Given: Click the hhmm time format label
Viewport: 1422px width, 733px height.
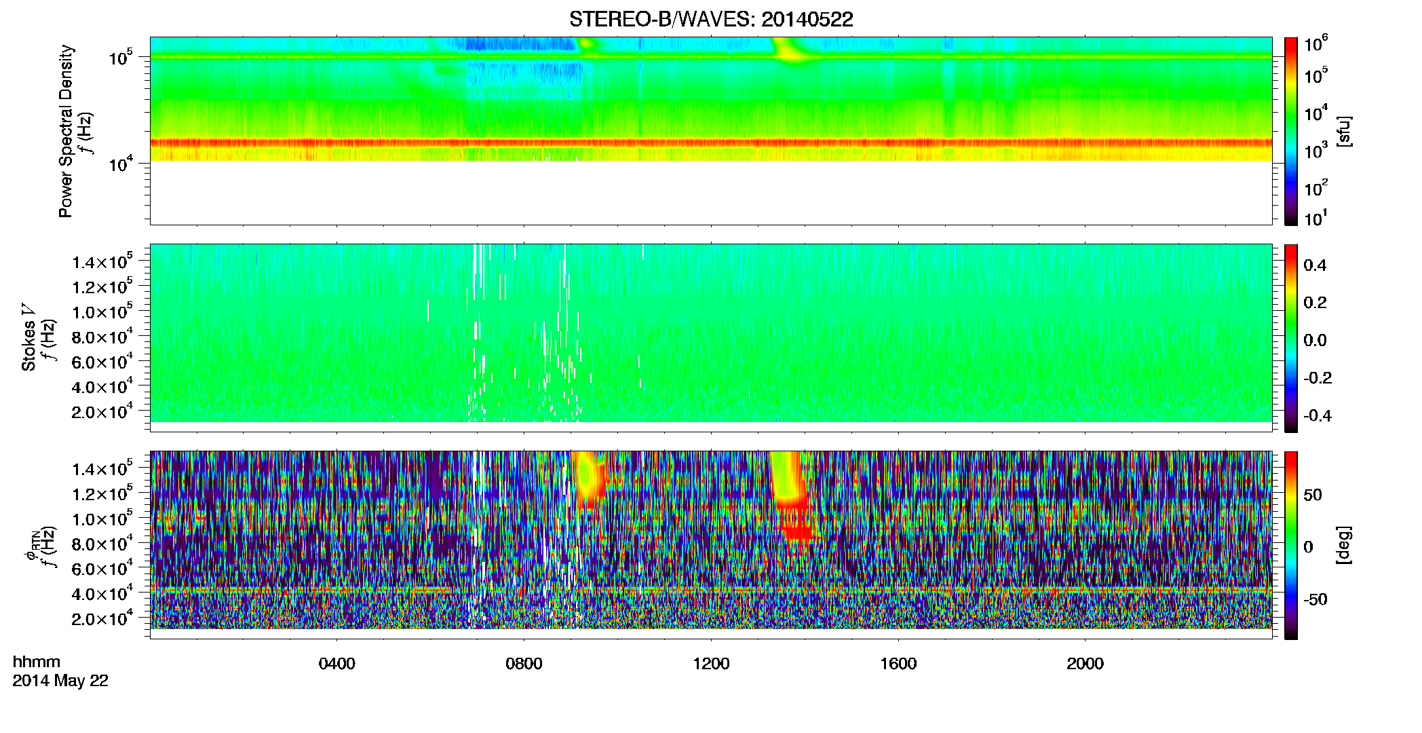Looking at the screenshot, I should point(37,662).
